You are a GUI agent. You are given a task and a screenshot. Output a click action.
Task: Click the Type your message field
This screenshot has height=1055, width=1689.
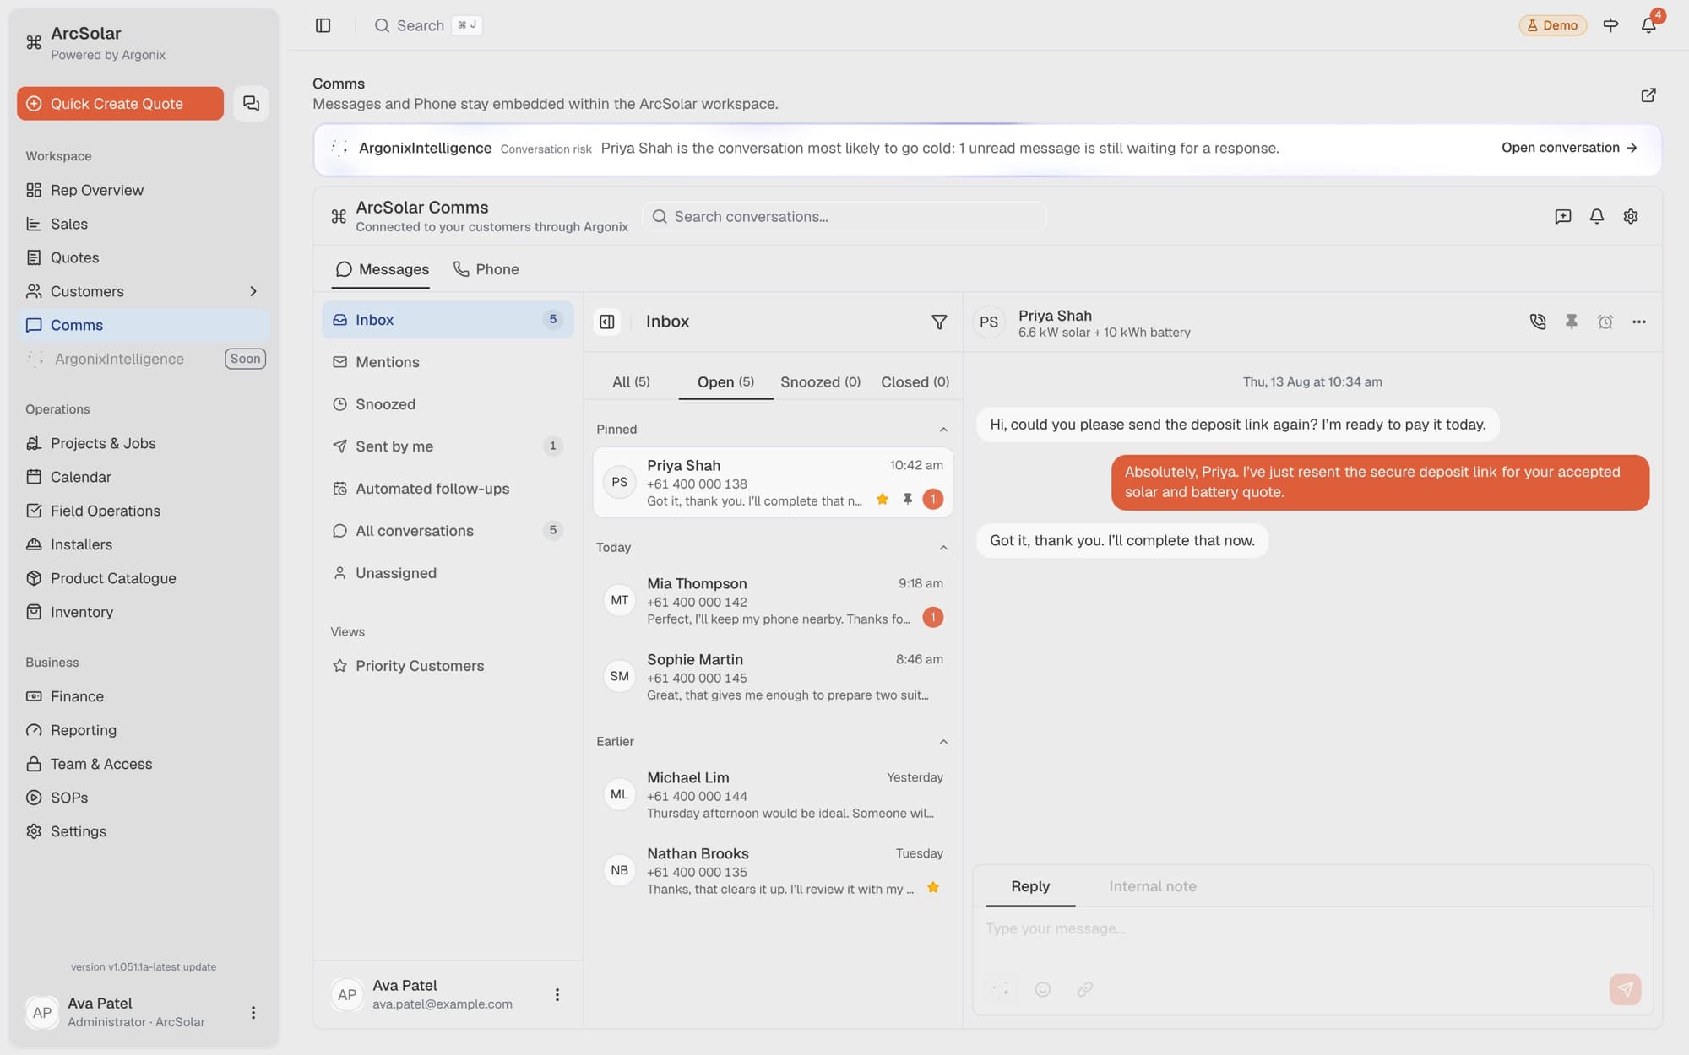1312,929
